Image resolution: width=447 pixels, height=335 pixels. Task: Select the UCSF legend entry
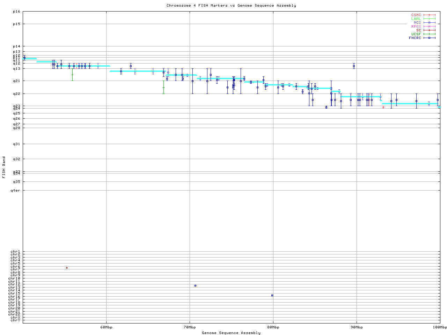point(416,34)
